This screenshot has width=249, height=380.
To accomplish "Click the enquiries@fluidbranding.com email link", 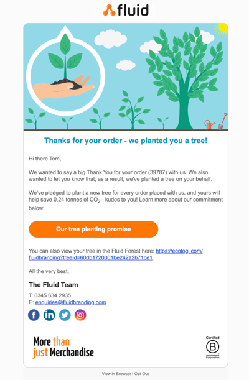I will [70, 302].
